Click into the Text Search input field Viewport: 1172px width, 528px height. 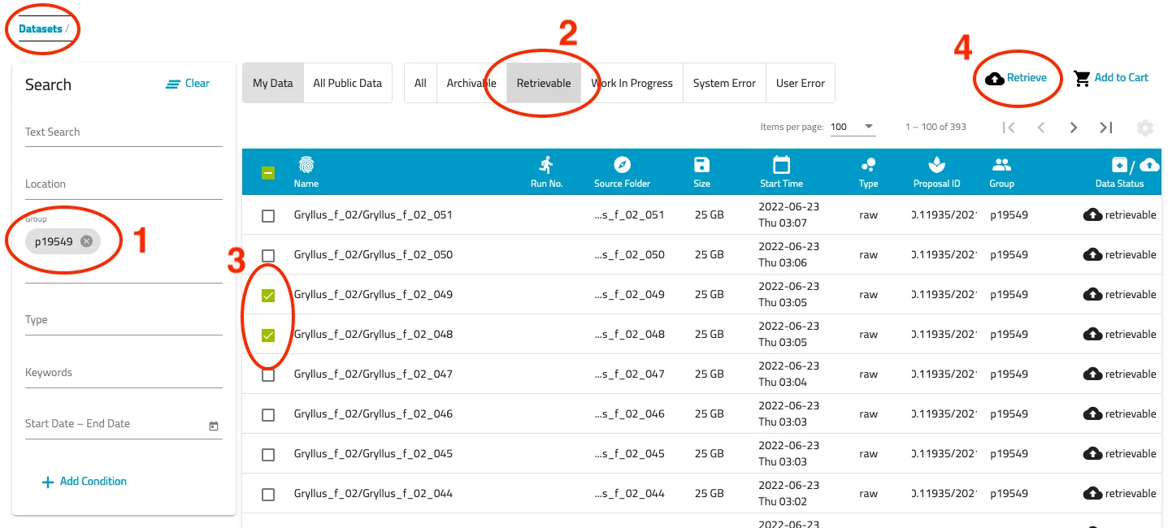click(x=124, y=132)
